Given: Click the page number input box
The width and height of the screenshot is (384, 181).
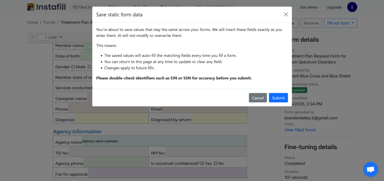Looking at the screenshot, I should [x=43, y=37].
